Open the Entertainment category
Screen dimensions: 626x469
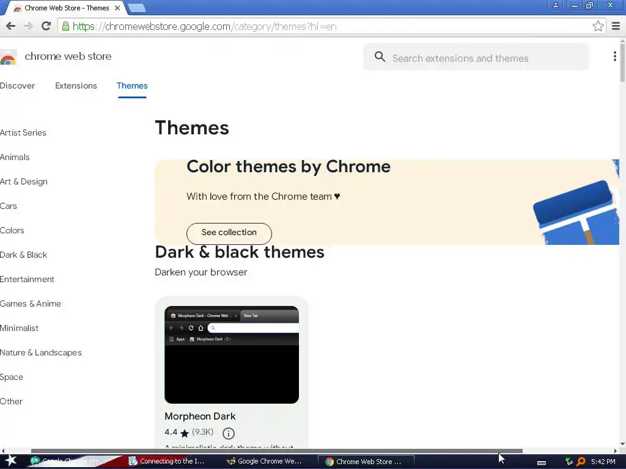pyautogui.click(x=27, y=279)
